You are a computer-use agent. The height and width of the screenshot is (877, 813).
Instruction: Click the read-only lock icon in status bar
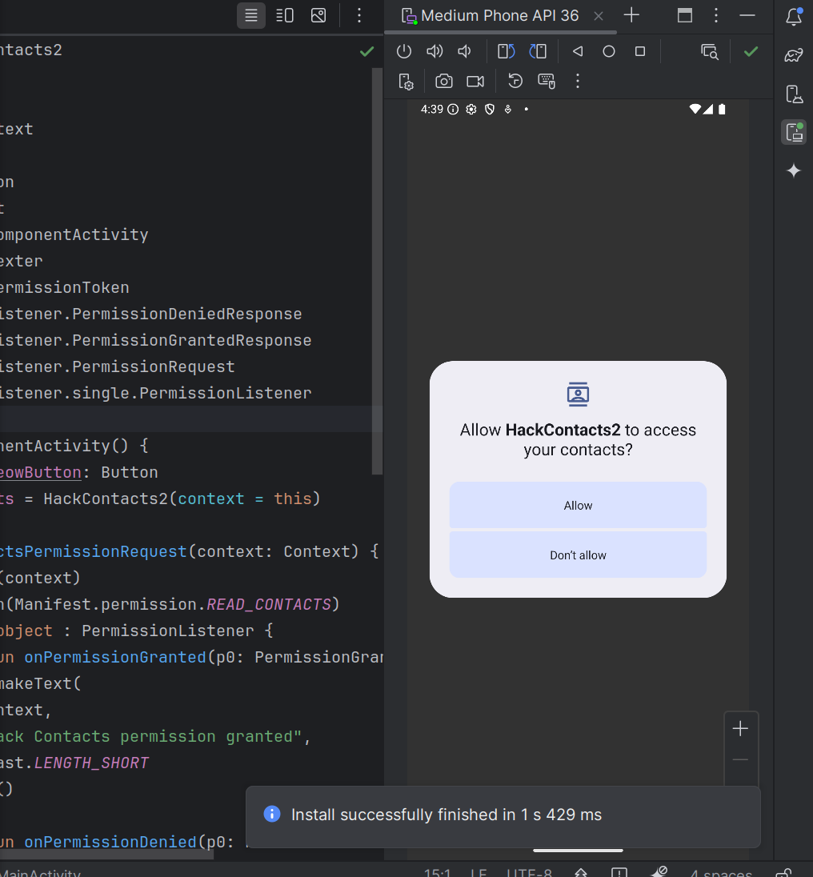(783, 873)
